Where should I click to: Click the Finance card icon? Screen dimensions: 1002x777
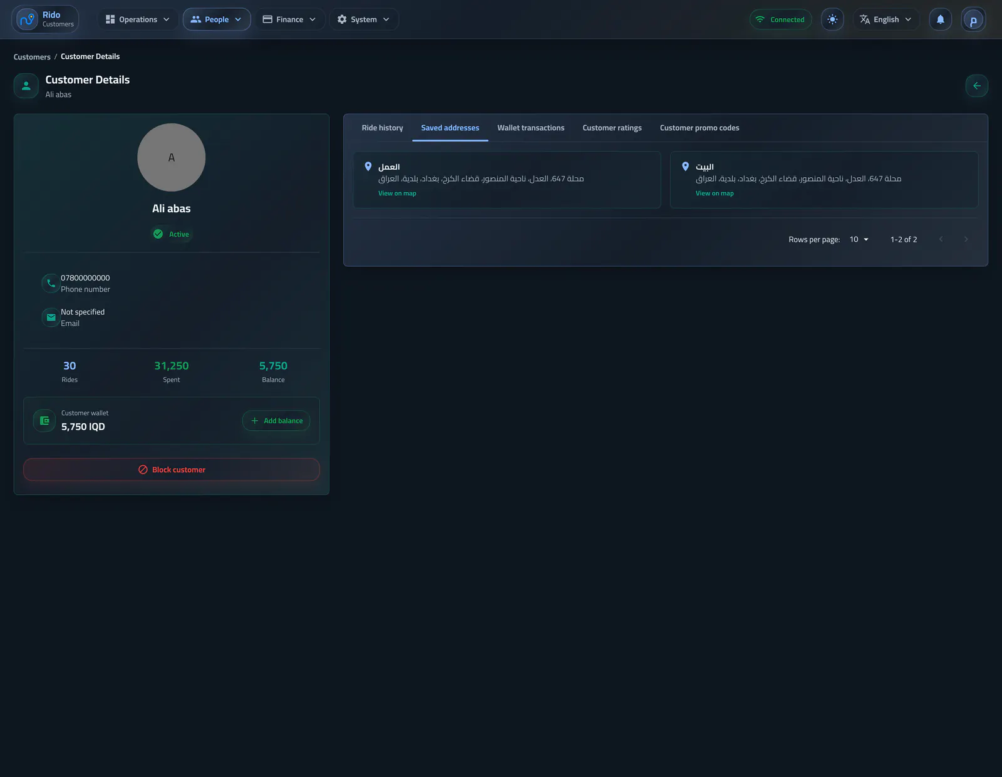click(x=267, y=19)
